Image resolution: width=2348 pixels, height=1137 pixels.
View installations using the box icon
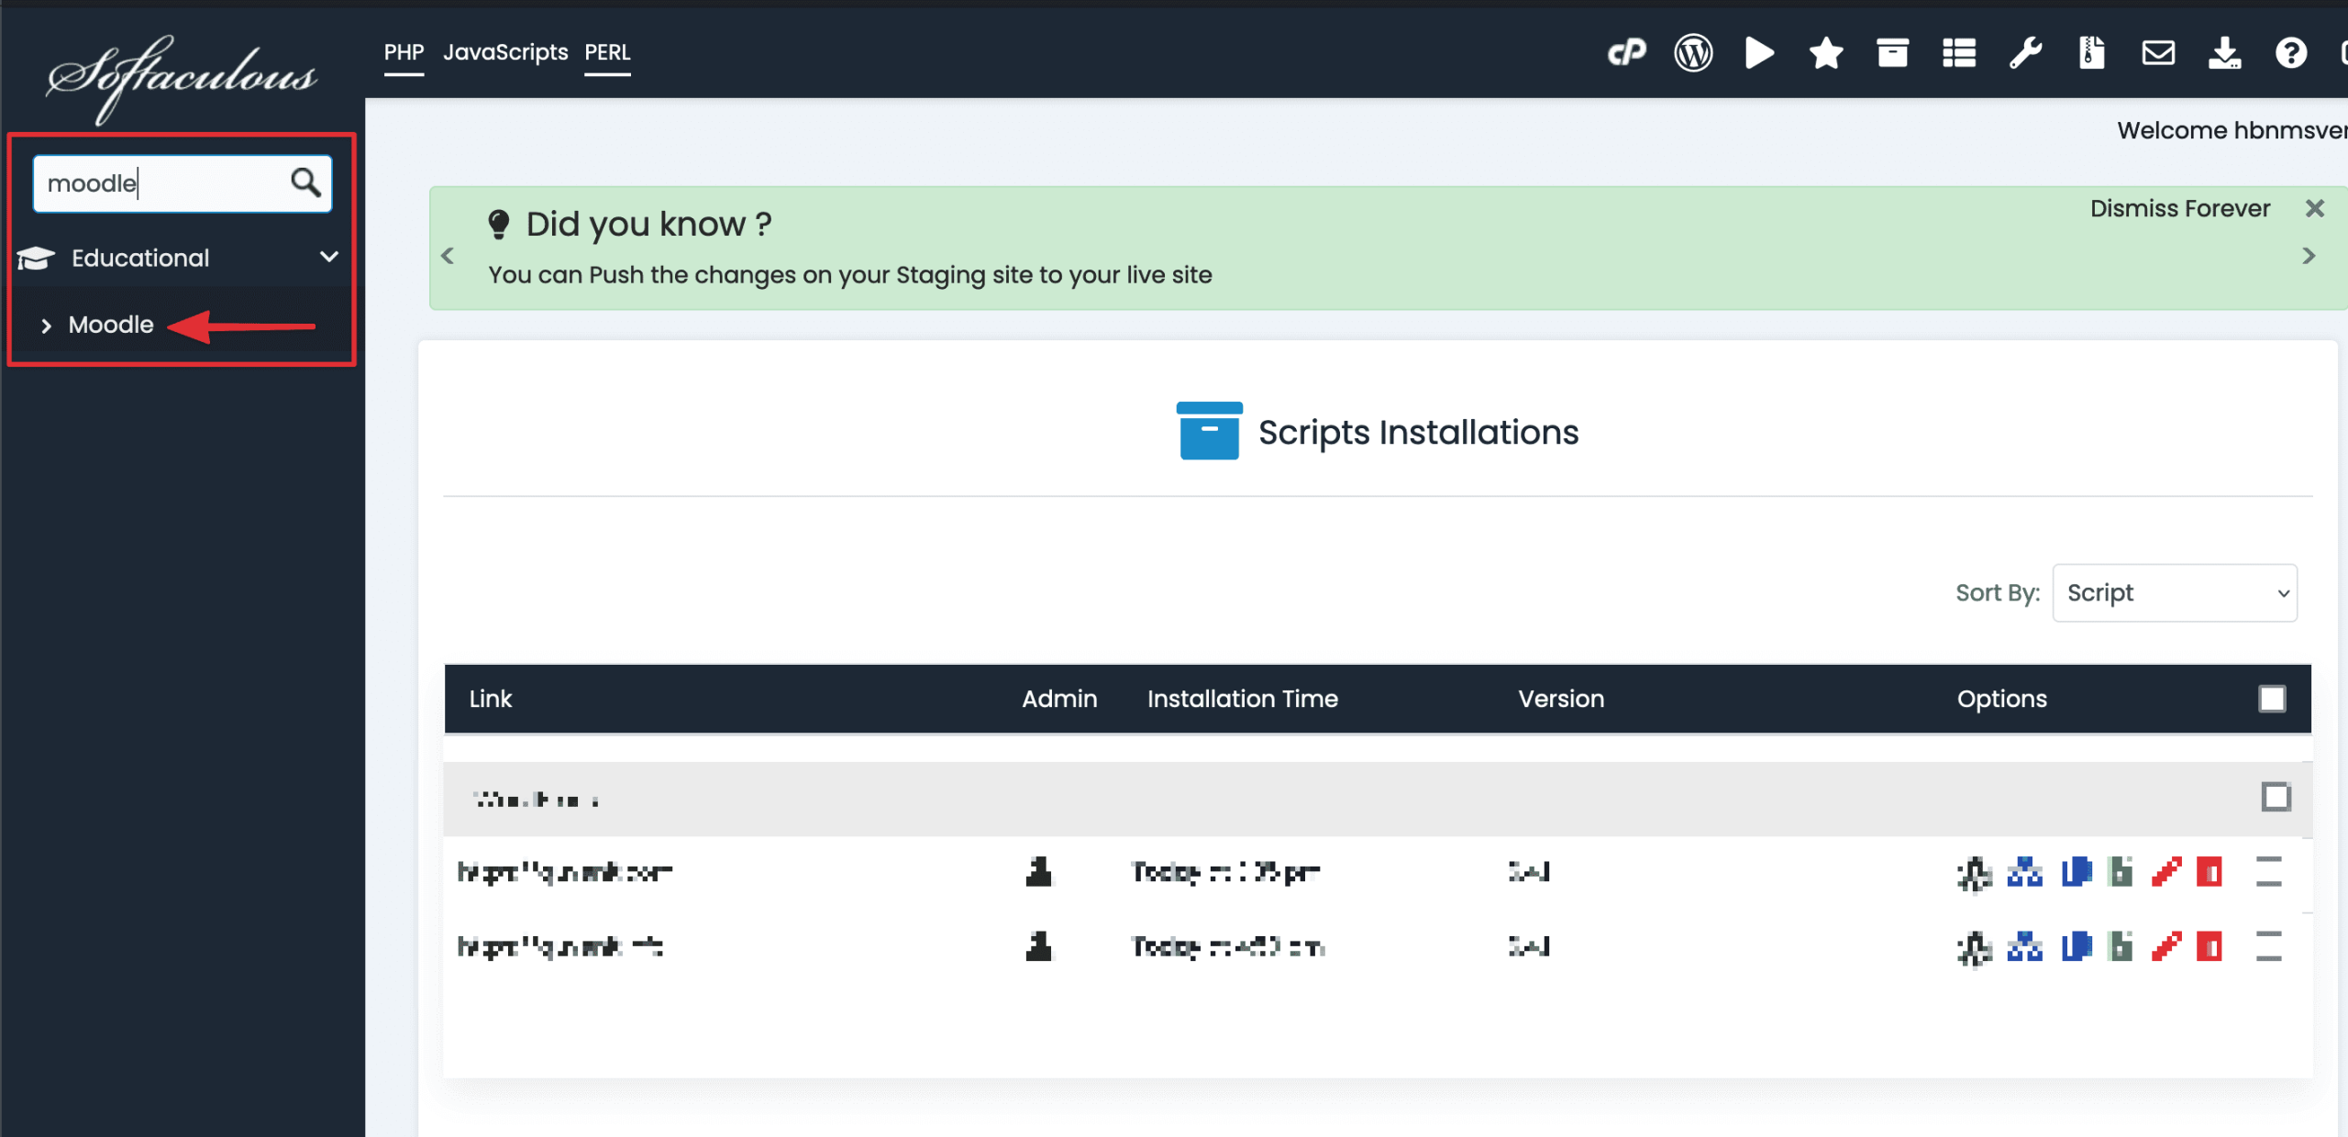(x=1892, y=52)
